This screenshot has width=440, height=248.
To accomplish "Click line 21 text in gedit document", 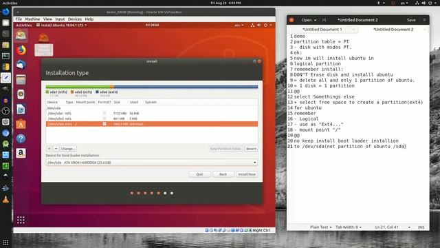I will 350,146.
